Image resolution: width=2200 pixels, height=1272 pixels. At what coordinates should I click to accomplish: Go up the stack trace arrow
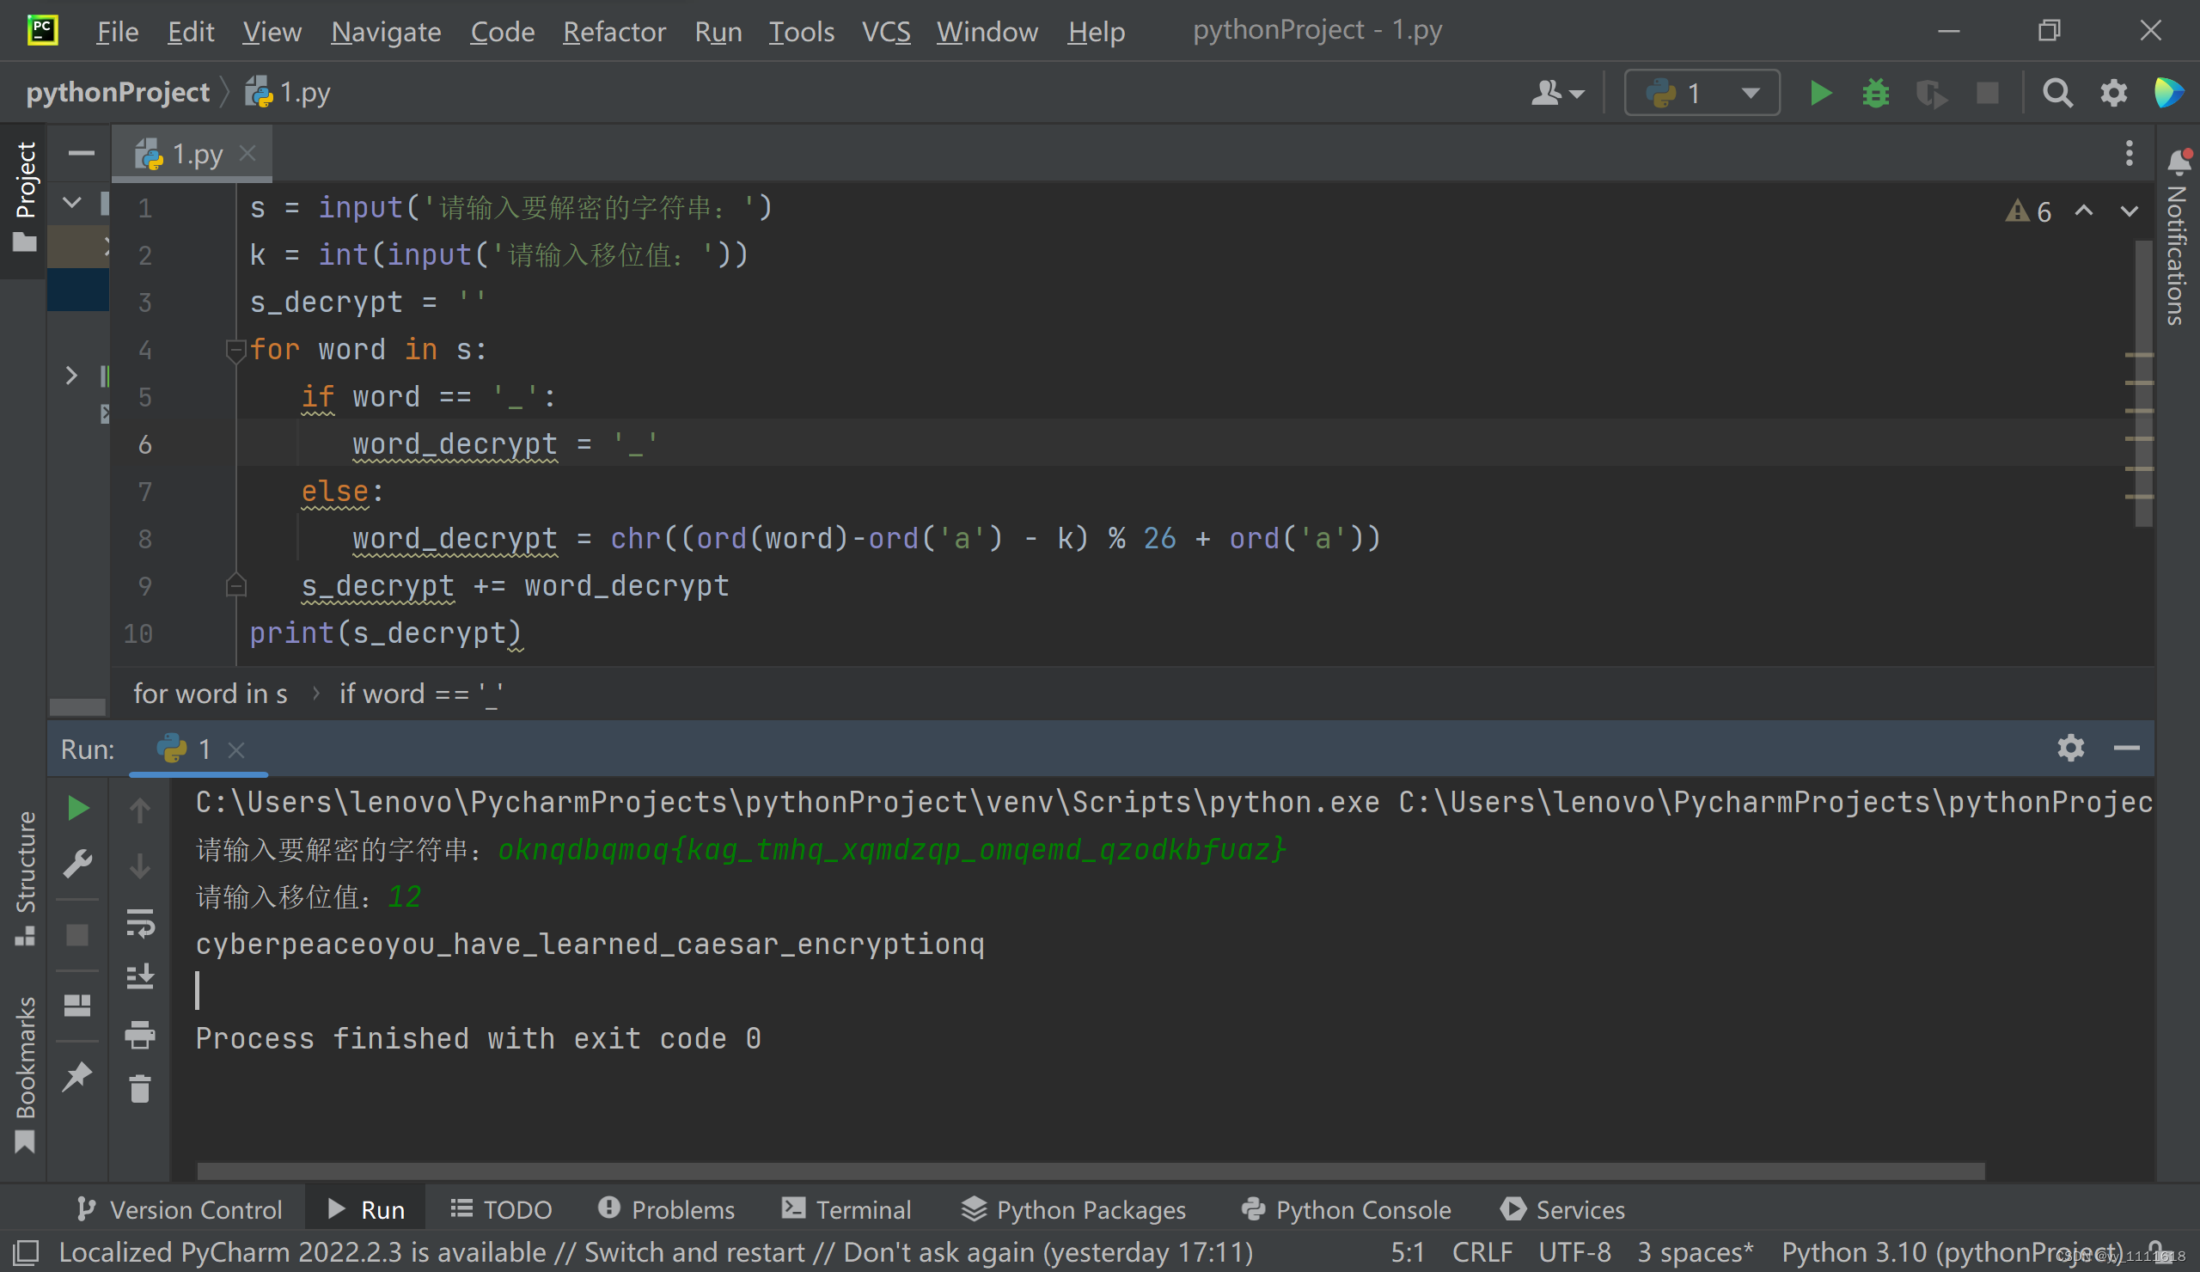click(140, 810)
